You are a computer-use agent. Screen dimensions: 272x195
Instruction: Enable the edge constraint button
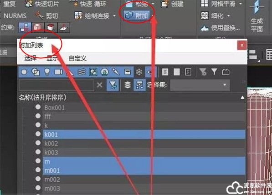[38, 27]
